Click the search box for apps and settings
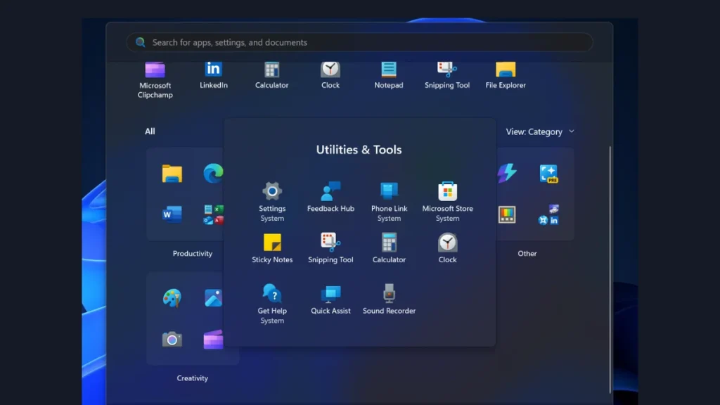This screenshot has width=720, height=405. 359,42
